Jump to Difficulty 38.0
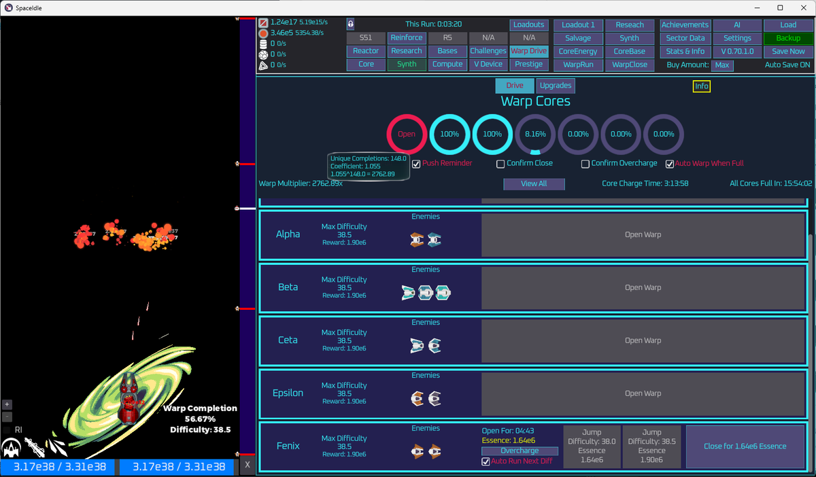816x477 pixels. pos(592,446)
